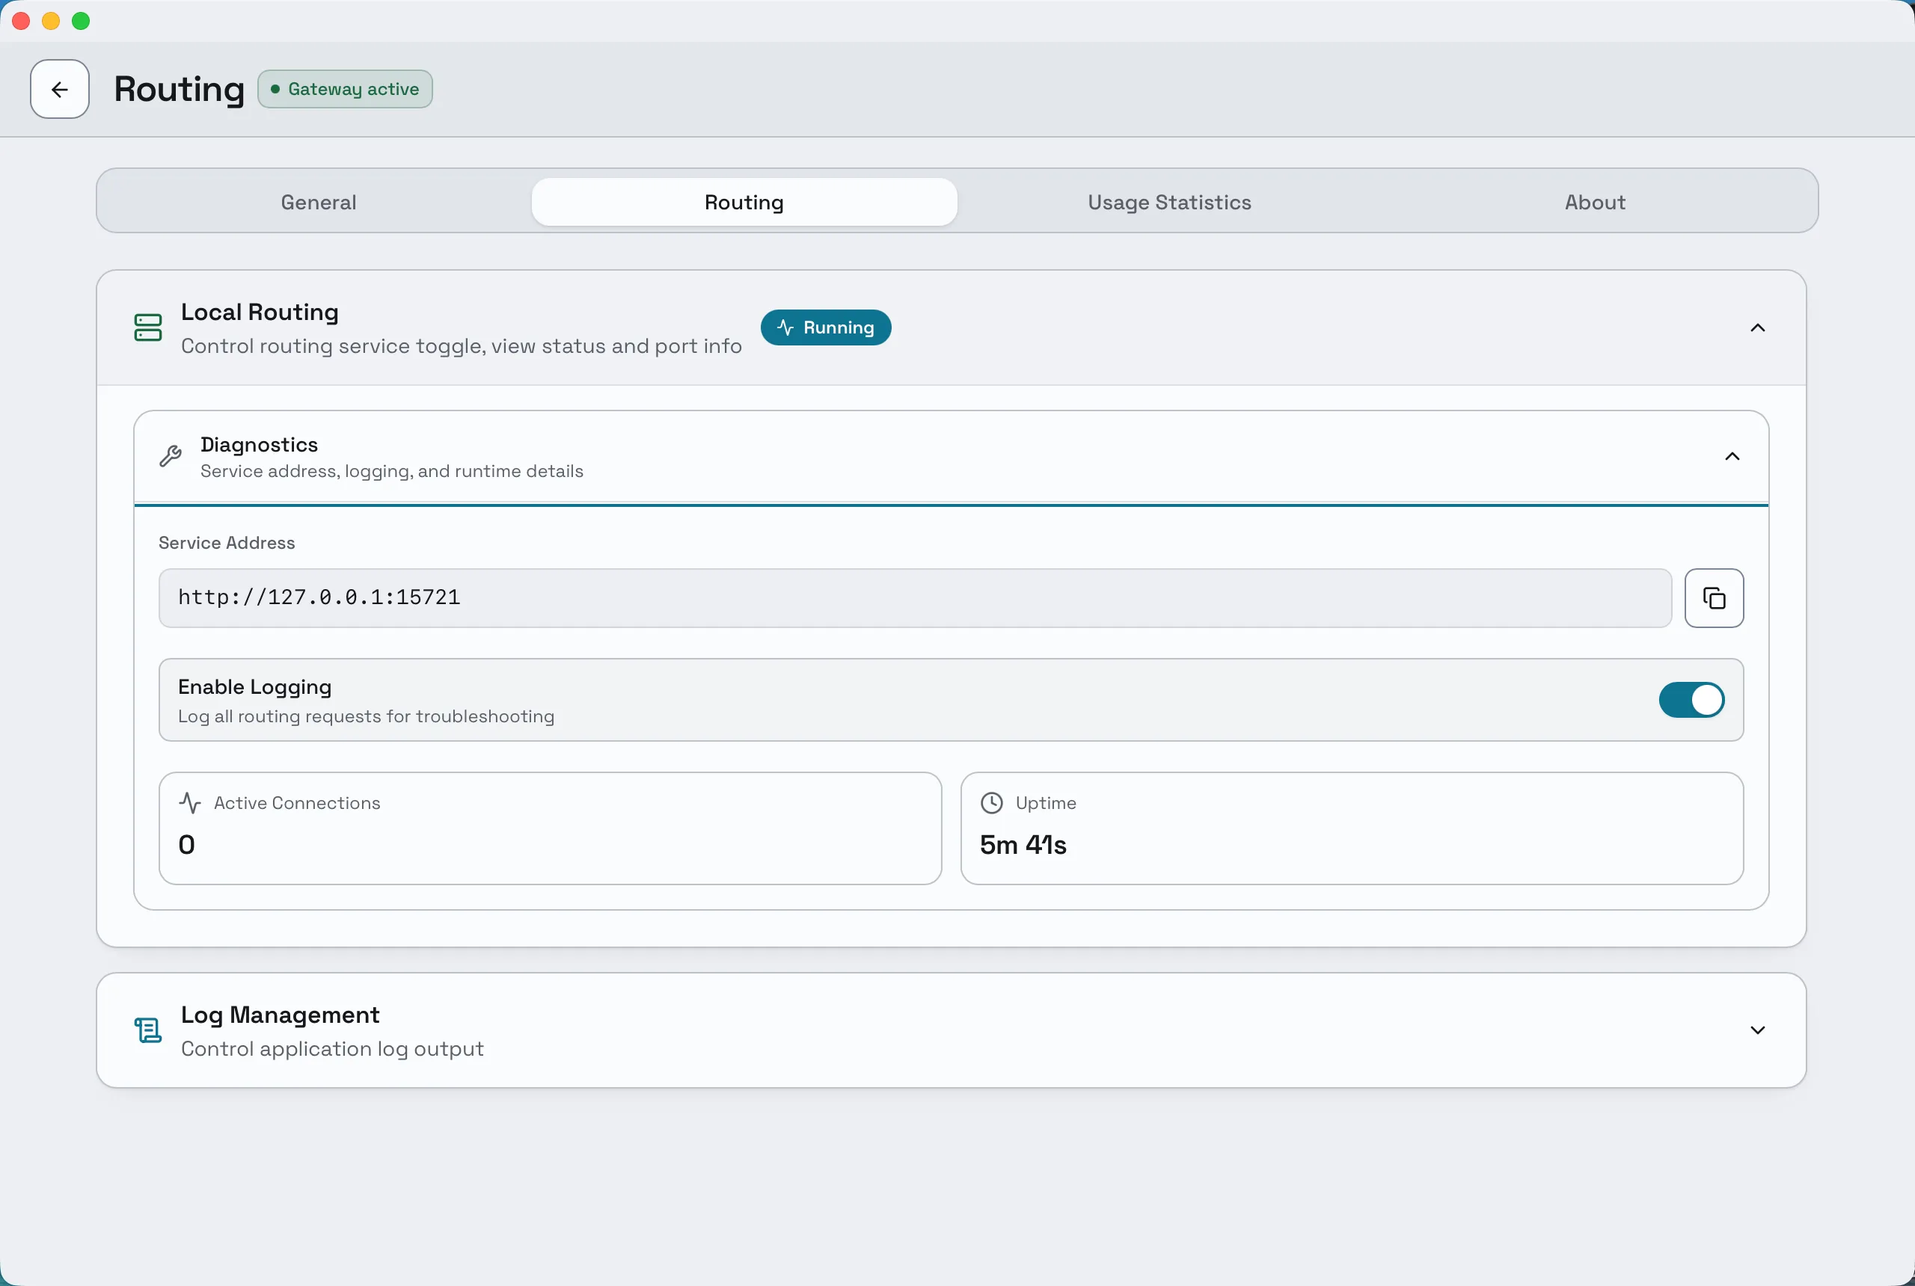This screenshot has height=1286, width=1915.
Task: Copy the service address
Action: [x=1714, y=598]
